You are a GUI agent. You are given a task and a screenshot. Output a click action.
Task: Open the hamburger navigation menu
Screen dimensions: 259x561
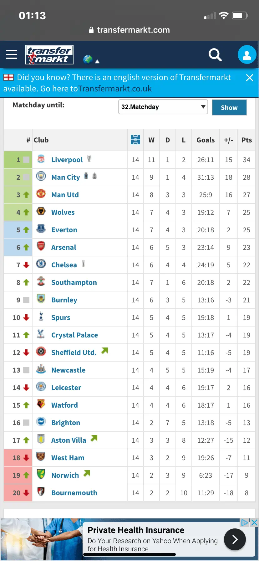click(x=12, y=54)
